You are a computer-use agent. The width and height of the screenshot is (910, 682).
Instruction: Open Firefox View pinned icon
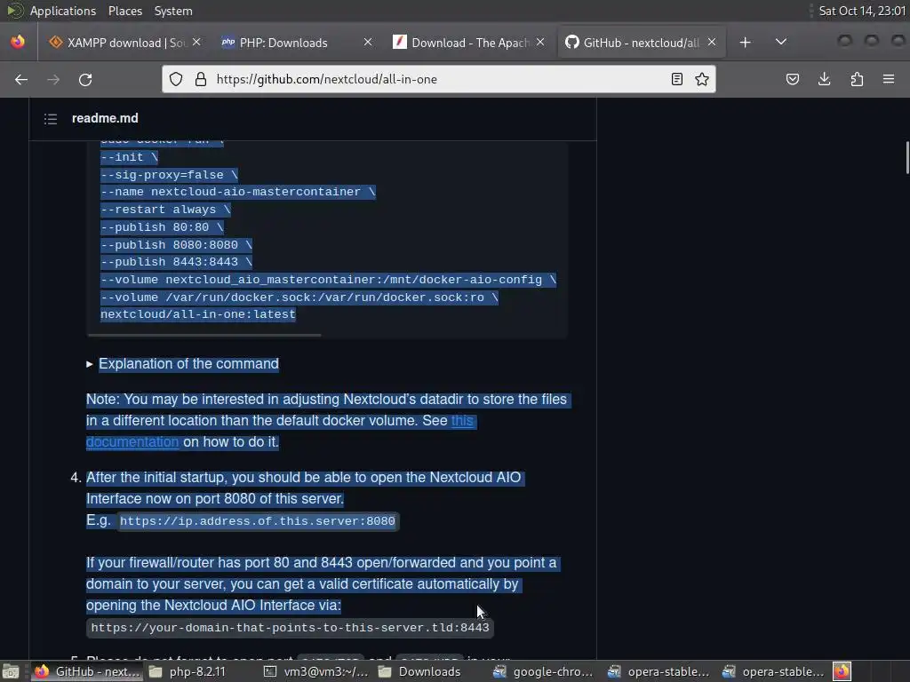pos(18,42)
